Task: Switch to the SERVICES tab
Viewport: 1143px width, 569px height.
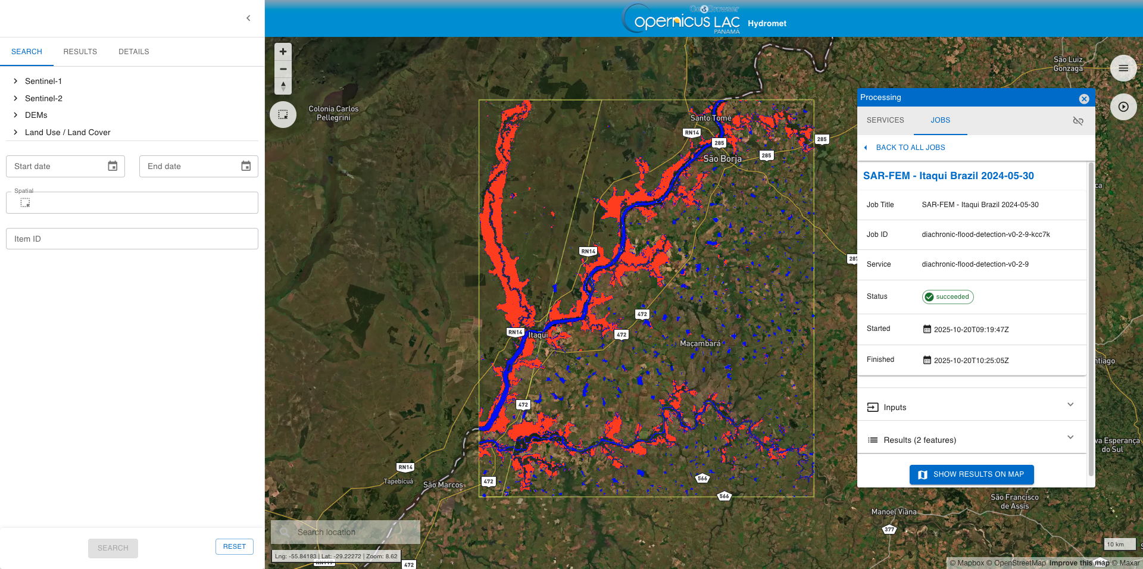Action: 885,120
